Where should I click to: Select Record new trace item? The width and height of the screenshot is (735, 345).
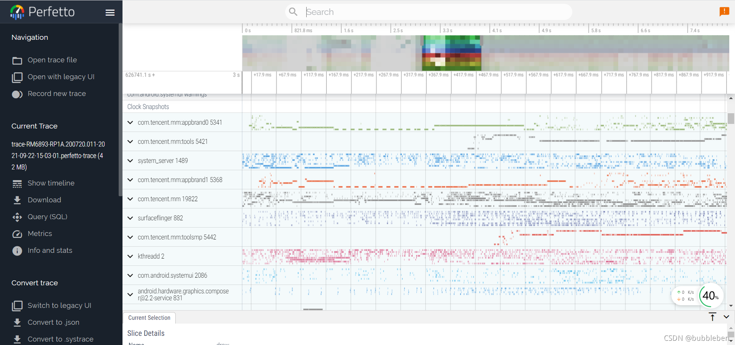(x=57, y=94)
